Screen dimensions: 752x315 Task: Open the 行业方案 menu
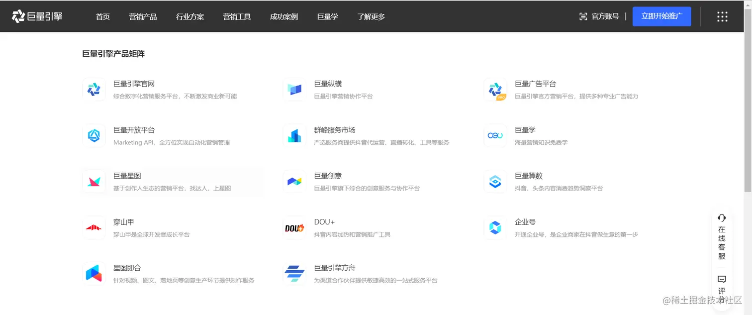click(190, 16)
